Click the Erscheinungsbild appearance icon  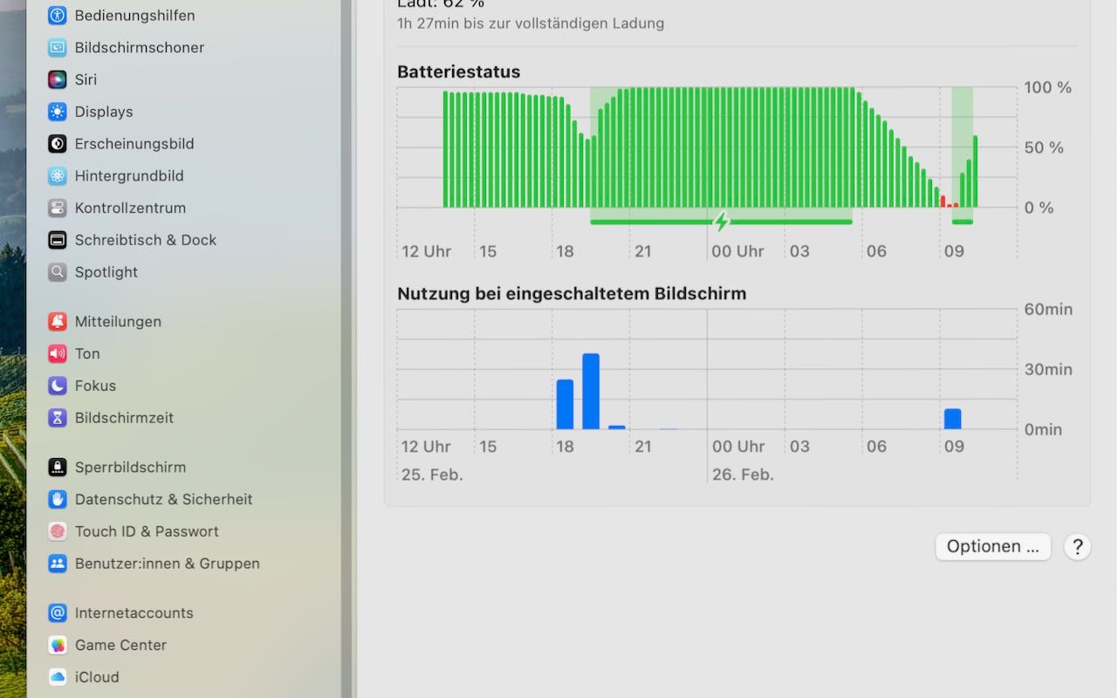pos(58,144)
